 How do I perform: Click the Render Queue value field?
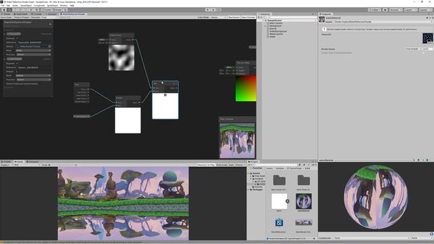click(427, 49)
